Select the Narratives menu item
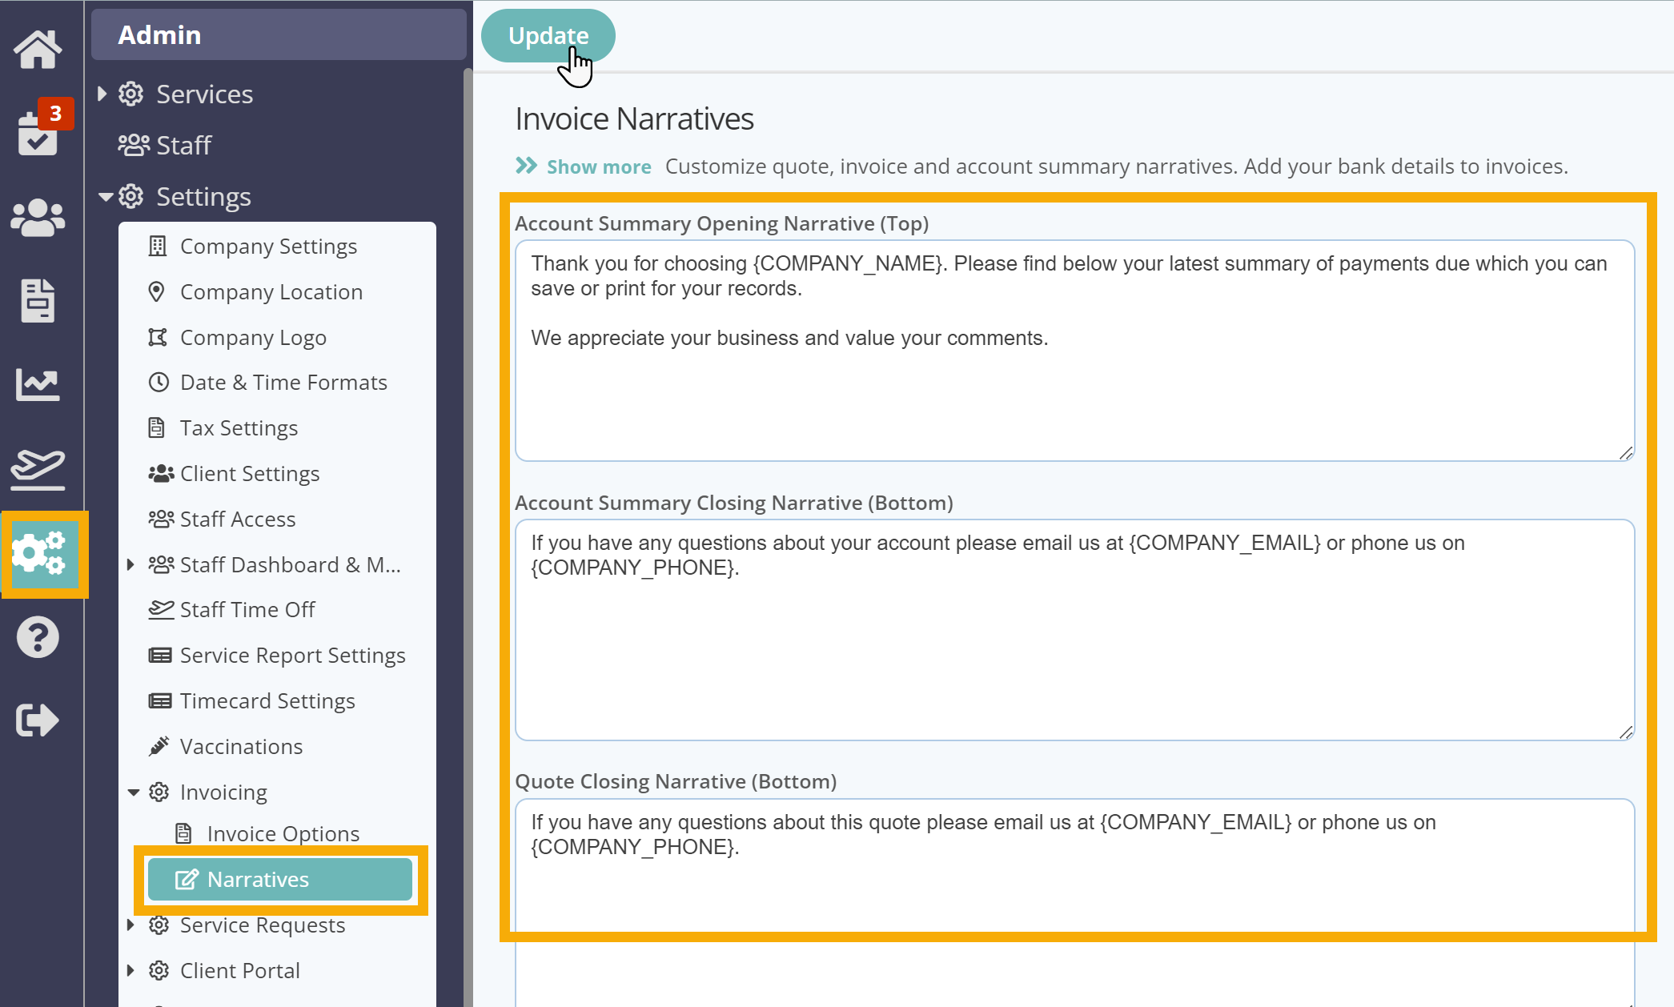Screen dimensions: 1674x1007 280,880
